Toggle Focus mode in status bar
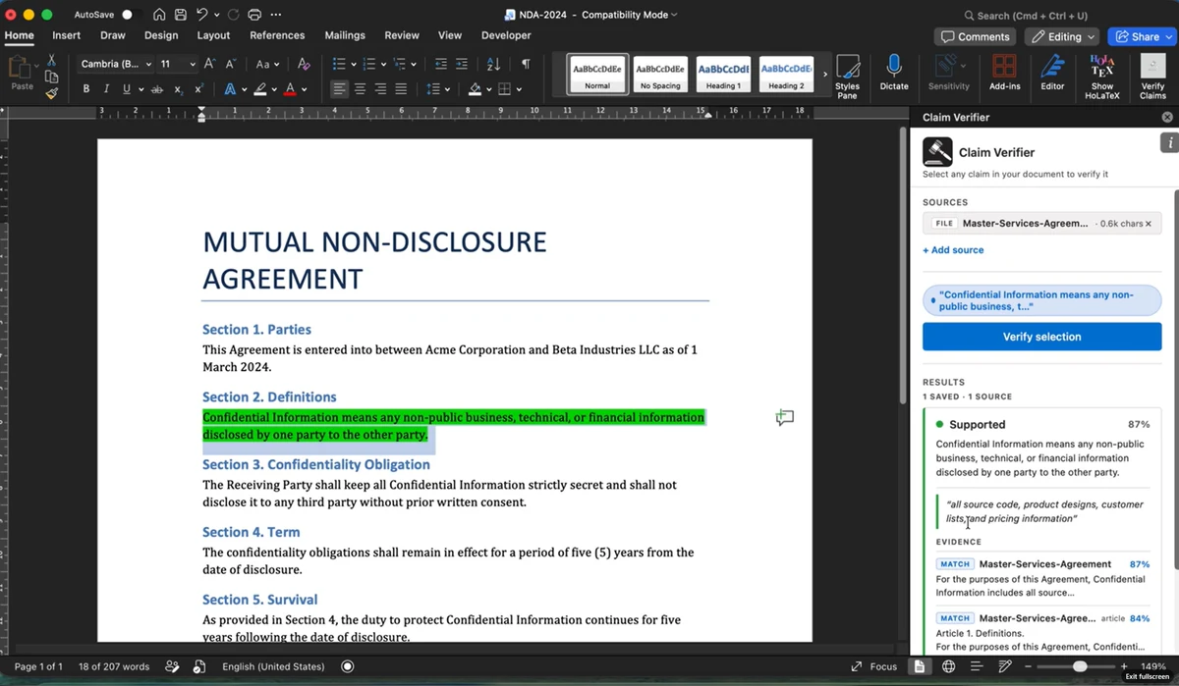Image resolution: width=1179 pixels, height=686 pixels. coord(873,666)
